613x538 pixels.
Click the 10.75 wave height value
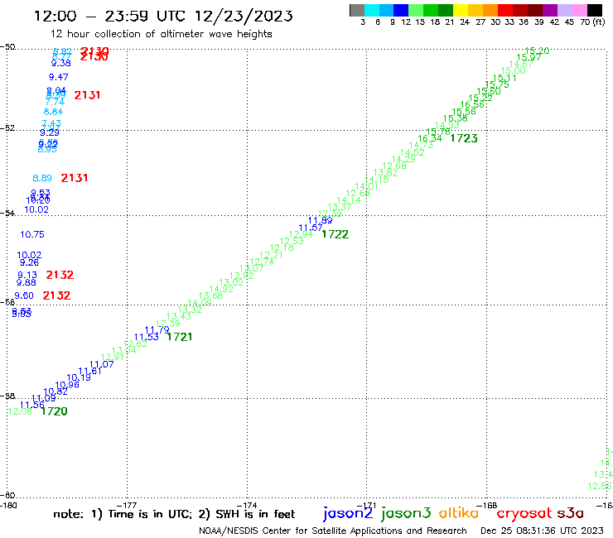click(32, 234)
